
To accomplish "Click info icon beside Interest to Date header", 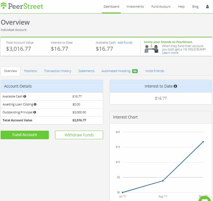I will [x=176, y=86].
